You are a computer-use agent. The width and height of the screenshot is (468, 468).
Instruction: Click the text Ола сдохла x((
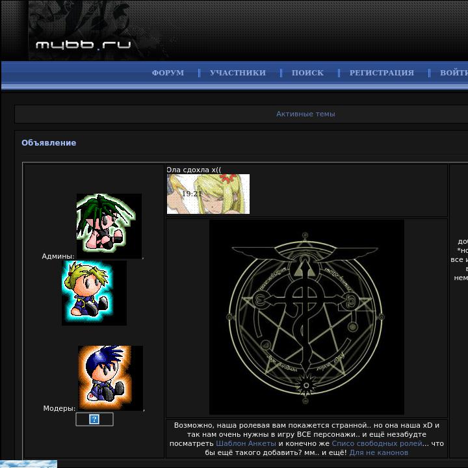point(194,170)
